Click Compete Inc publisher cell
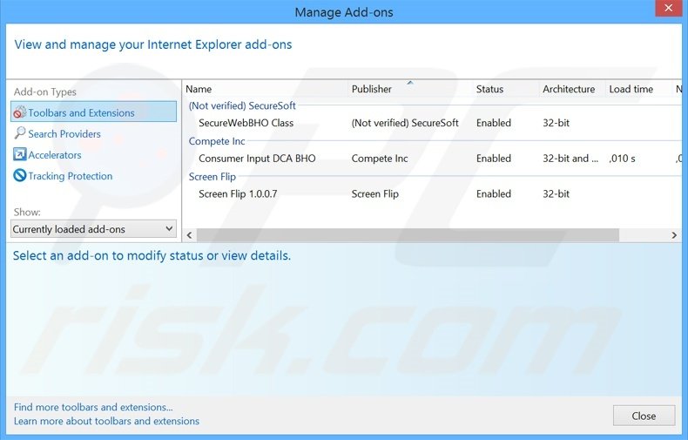This screenshot has width=688, height=440. coord(380,159)
